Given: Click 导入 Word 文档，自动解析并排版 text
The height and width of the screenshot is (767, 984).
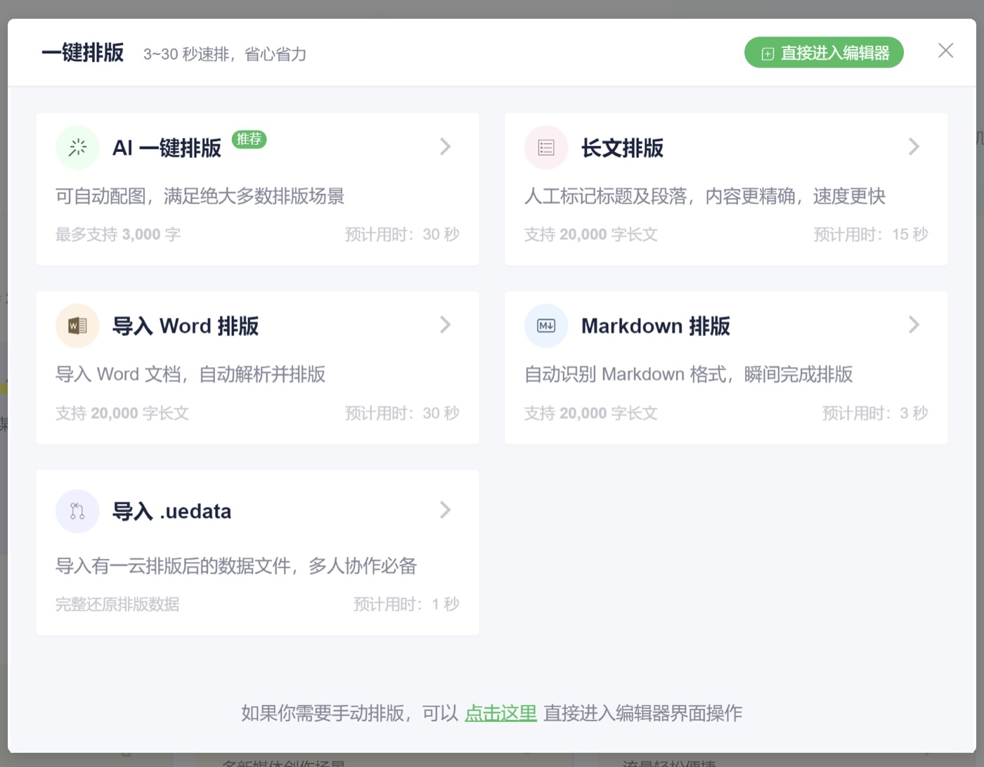Looking at the screenshot, I should click(x=190, y=374).
